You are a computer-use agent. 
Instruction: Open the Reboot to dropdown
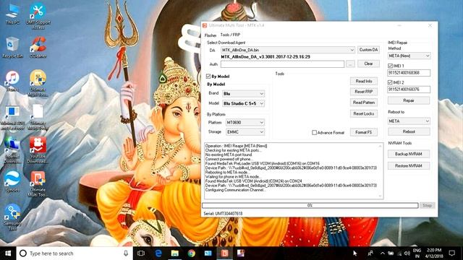pos(409,121)
